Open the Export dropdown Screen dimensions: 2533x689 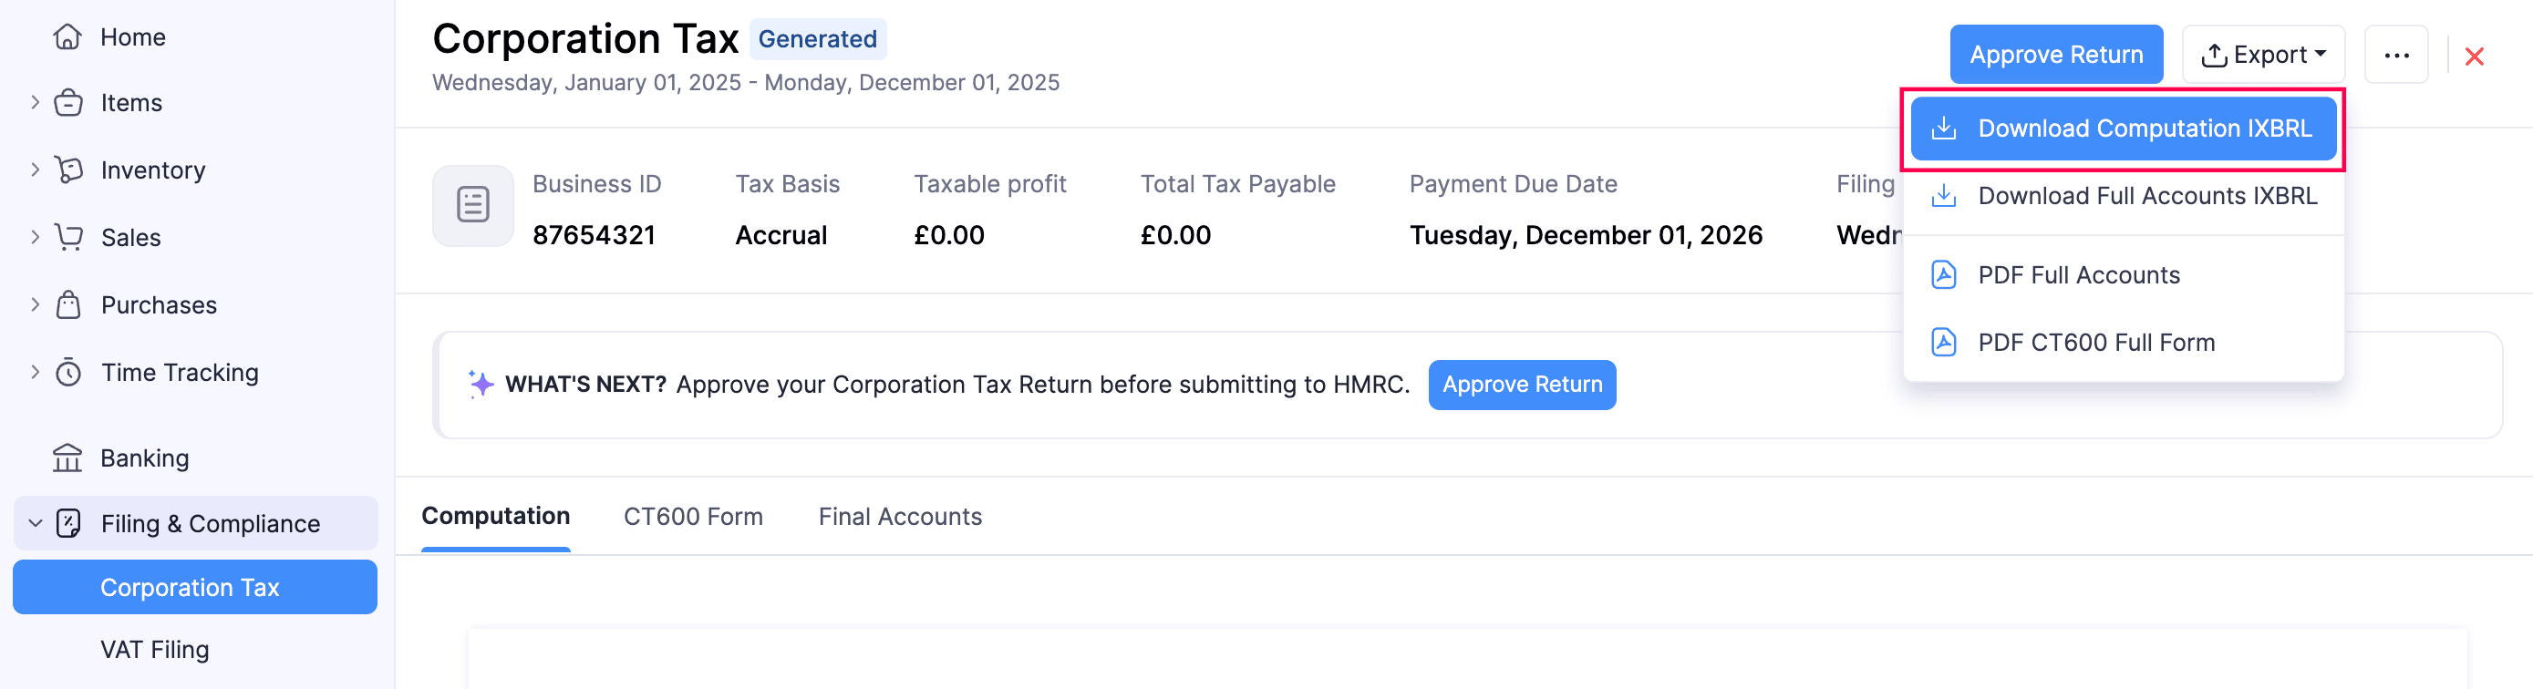pyautogui.click(x=2262, y=55)
